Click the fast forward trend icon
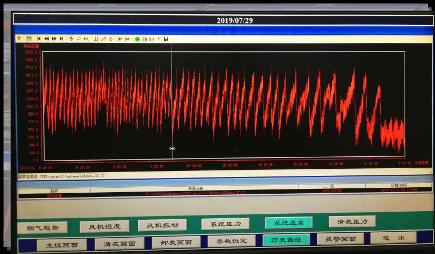435x254 pixels. [x=54, y=39]
